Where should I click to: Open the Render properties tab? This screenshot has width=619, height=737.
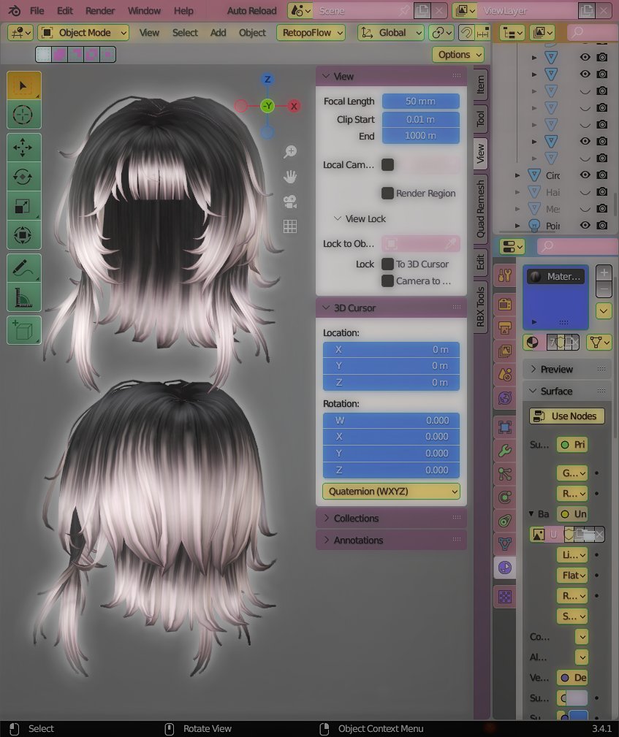point(505,304)
